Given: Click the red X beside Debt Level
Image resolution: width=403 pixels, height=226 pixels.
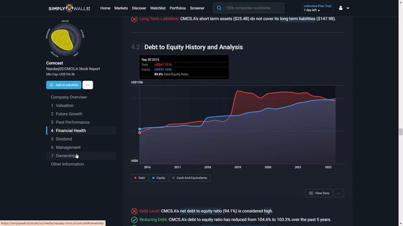Looking at the screenshot, I should 134,212.
